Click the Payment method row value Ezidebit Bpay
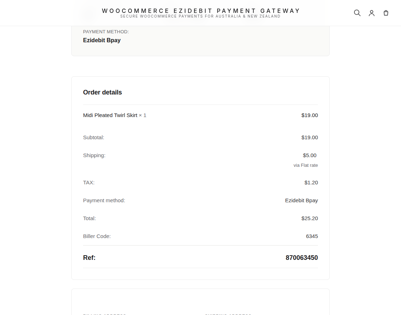 click(x=301, y=200)
